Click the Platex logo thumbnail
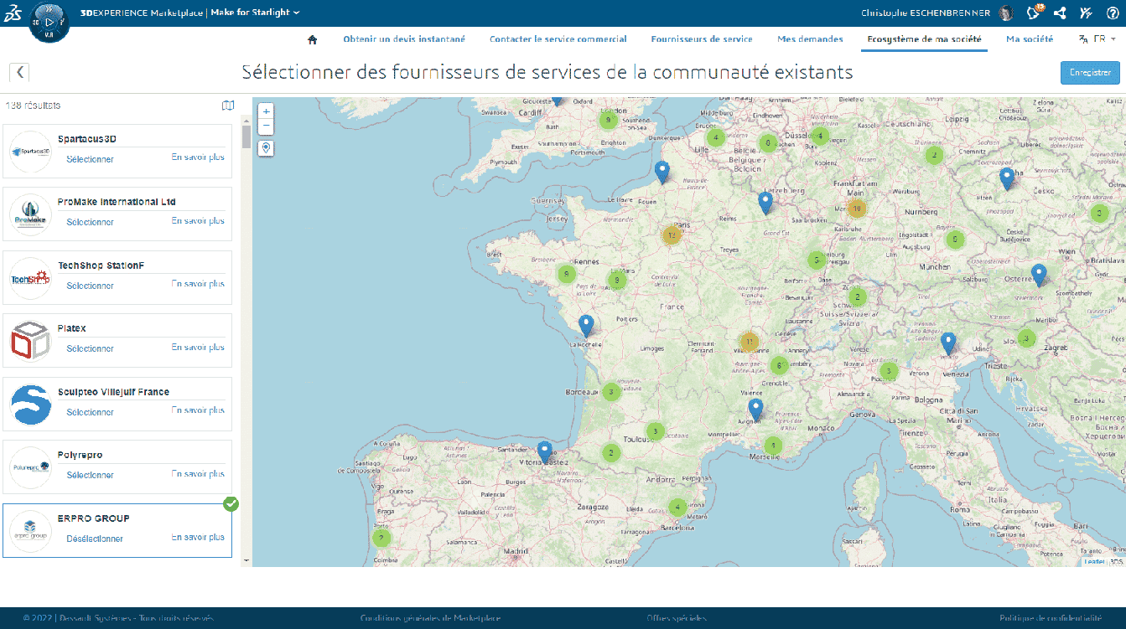The image size is (1126, 629). pyautogui.click(x=31, y=342)
